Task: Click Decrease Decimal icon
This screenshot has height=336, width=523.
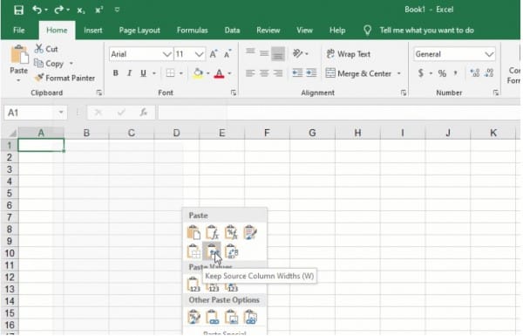Action: click(x=489, y=72)
